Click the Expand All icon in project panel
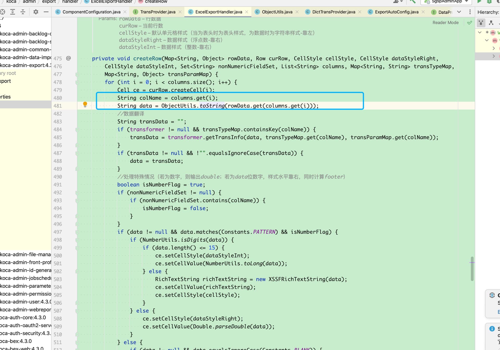 pos(12,12)
